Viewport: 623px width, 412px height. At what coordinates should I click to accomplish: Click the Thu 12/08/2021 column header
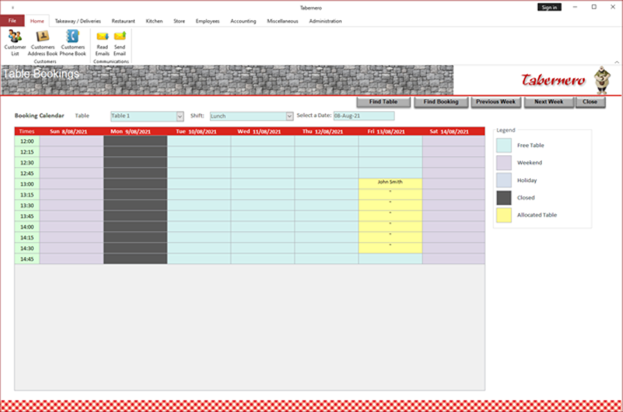pyautogui.click(x=326, y=132)
